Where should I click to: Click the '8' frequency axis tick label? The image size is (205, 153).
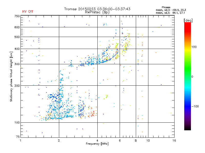(x=136, y=141)
